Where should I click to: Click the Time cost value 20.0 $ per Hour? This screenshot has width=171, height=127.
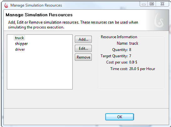[x=142, y=69]
